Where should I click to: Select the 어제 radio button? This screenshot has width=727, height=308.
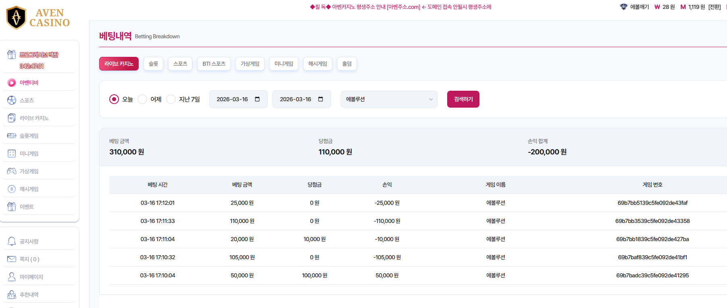(x=142, y=99)
